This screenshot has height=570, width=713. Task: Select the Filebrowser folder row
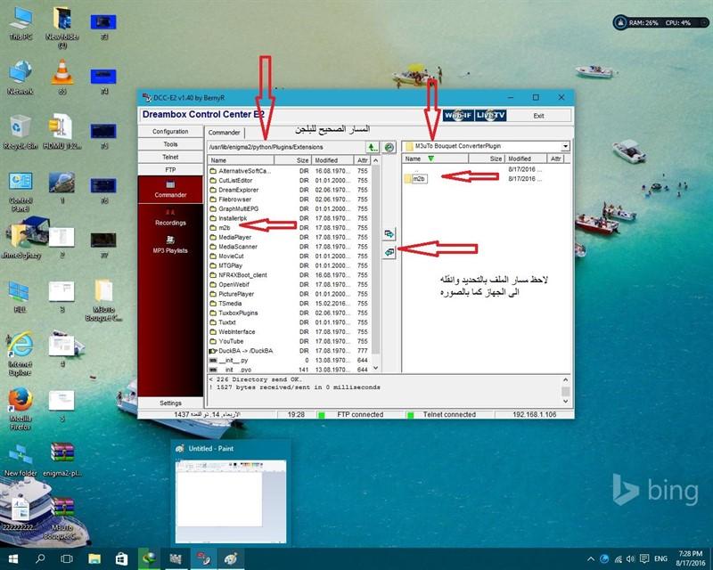click(x=289, y=199)
